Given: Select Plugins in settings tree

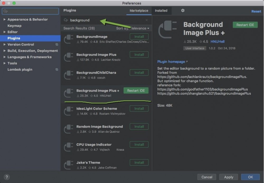Looking at the screenshot, I should 30,38.
